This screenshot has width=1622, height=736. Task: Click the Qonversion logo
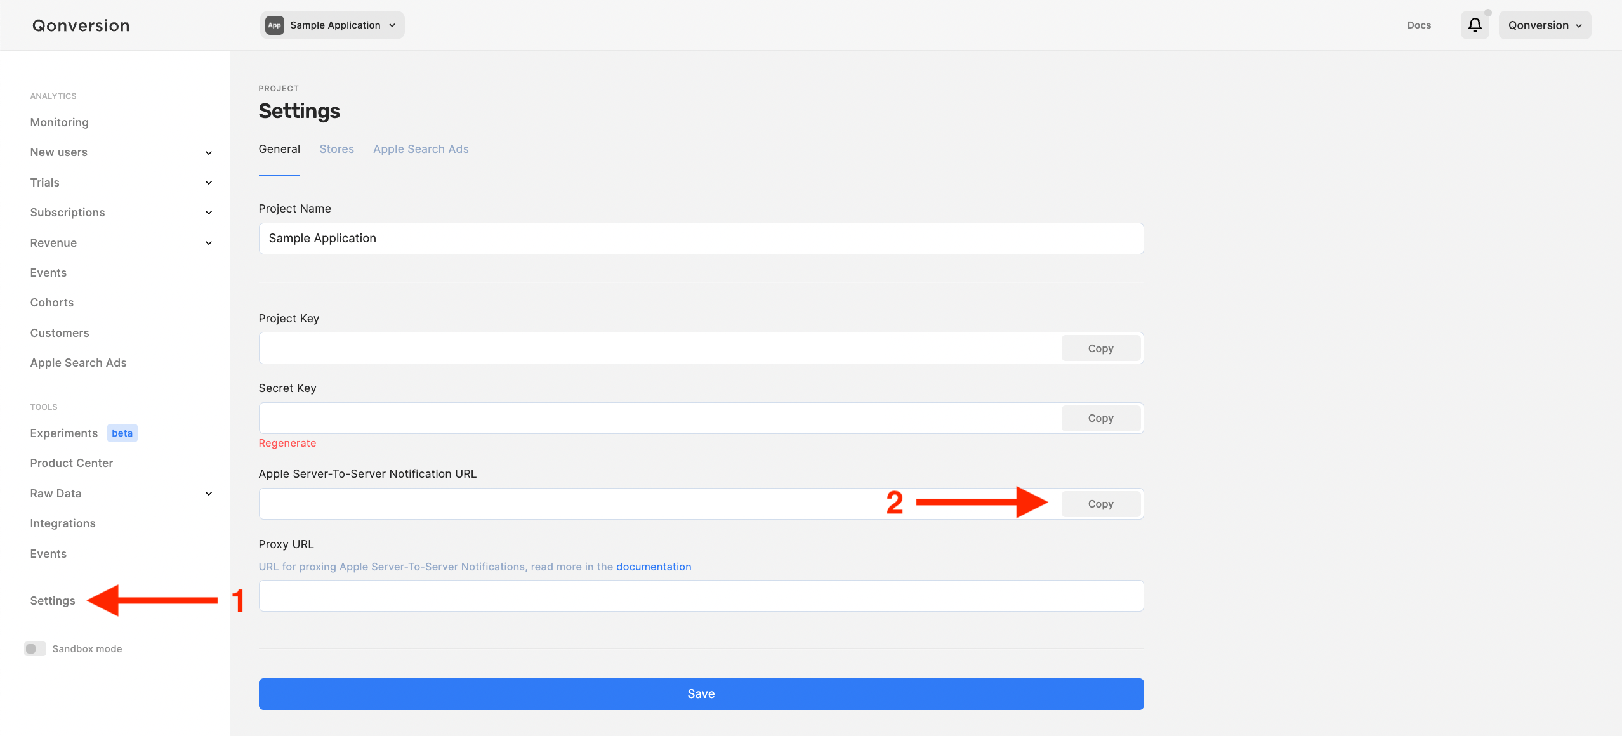81,25
